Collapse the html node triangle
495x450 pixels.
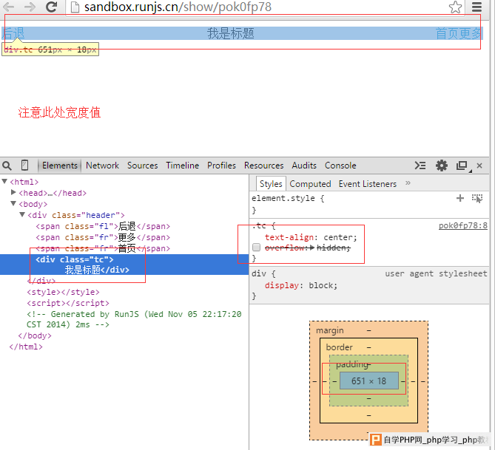pos(4,181)
